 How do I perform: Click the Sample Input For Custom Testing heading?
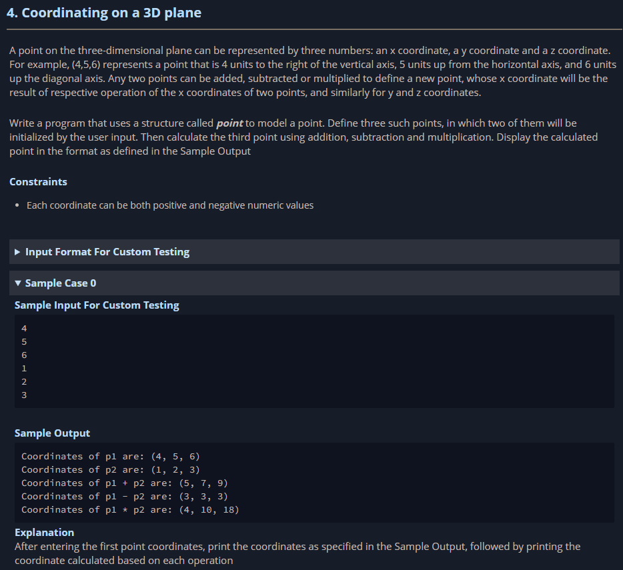point(97,305)
